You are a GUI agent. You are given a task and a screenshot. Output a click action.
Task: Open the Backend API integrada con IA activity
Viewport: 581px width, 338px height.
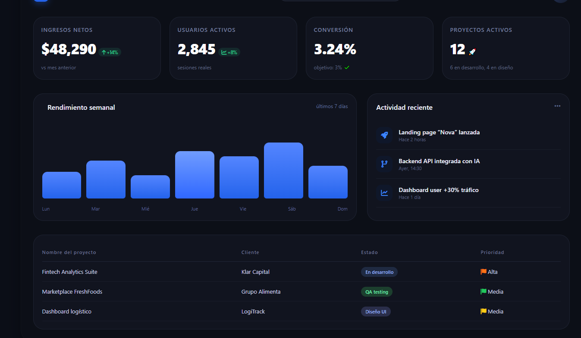[x=468, y=164]
